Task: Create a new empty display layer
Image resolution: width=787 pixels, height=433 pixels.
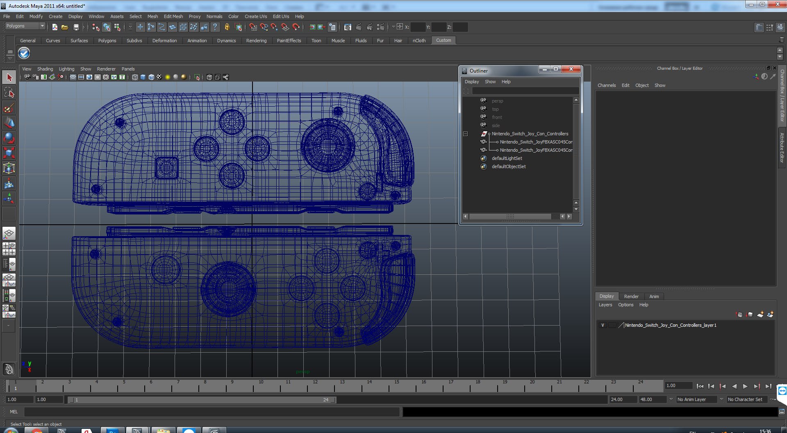Action: point(760,314)
